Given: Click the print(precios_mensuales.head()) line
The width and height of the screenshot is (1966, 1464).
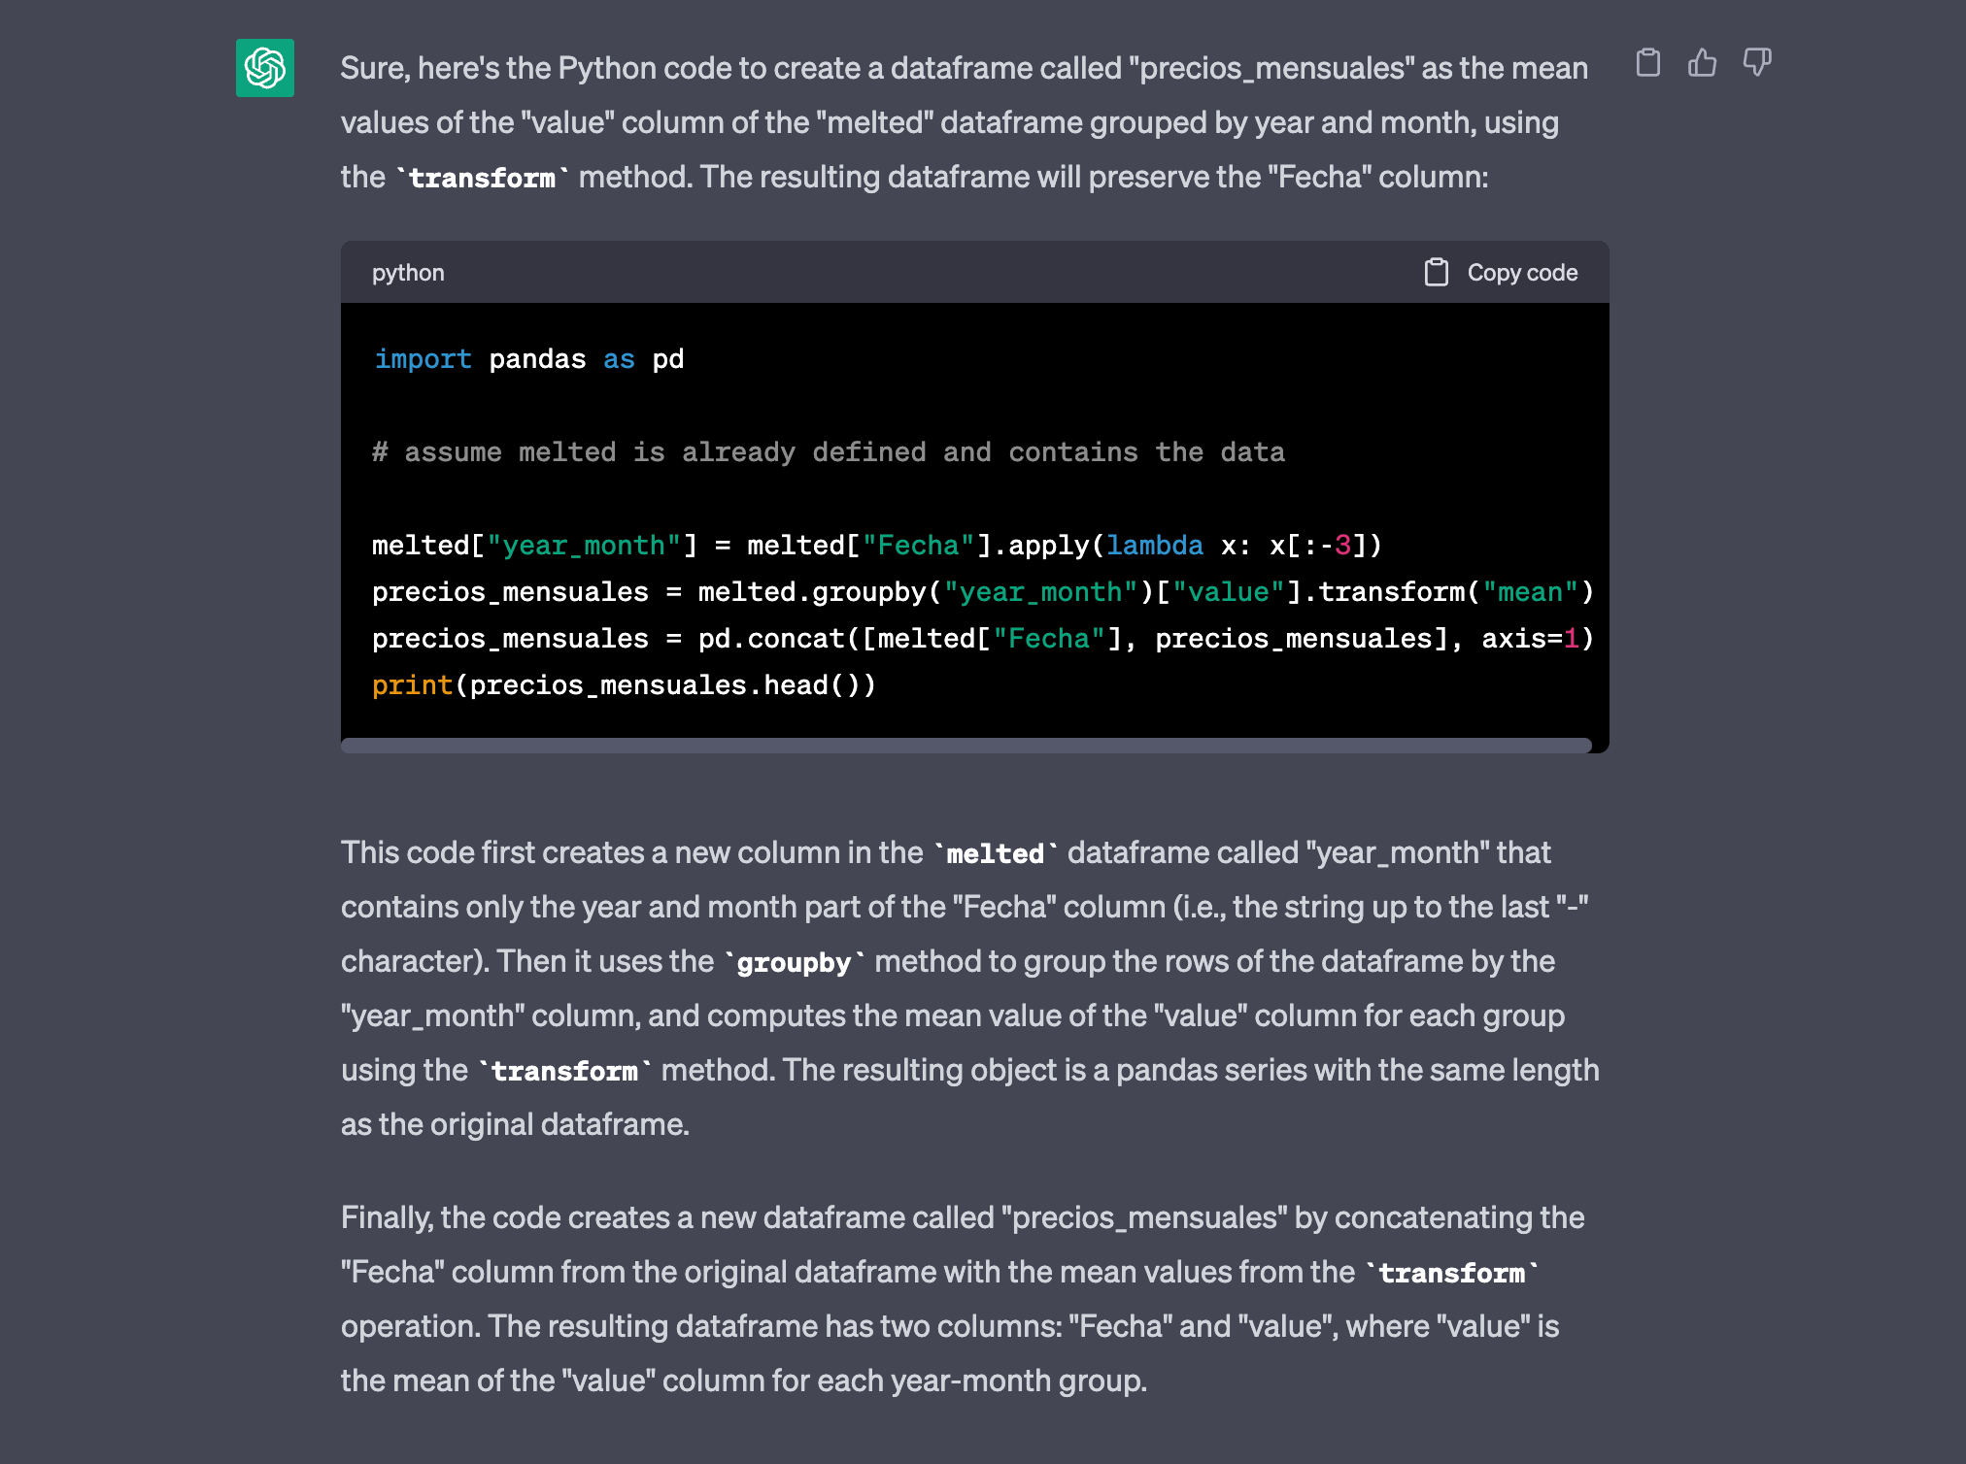Looking at the screenshot, I should [624, 685].
